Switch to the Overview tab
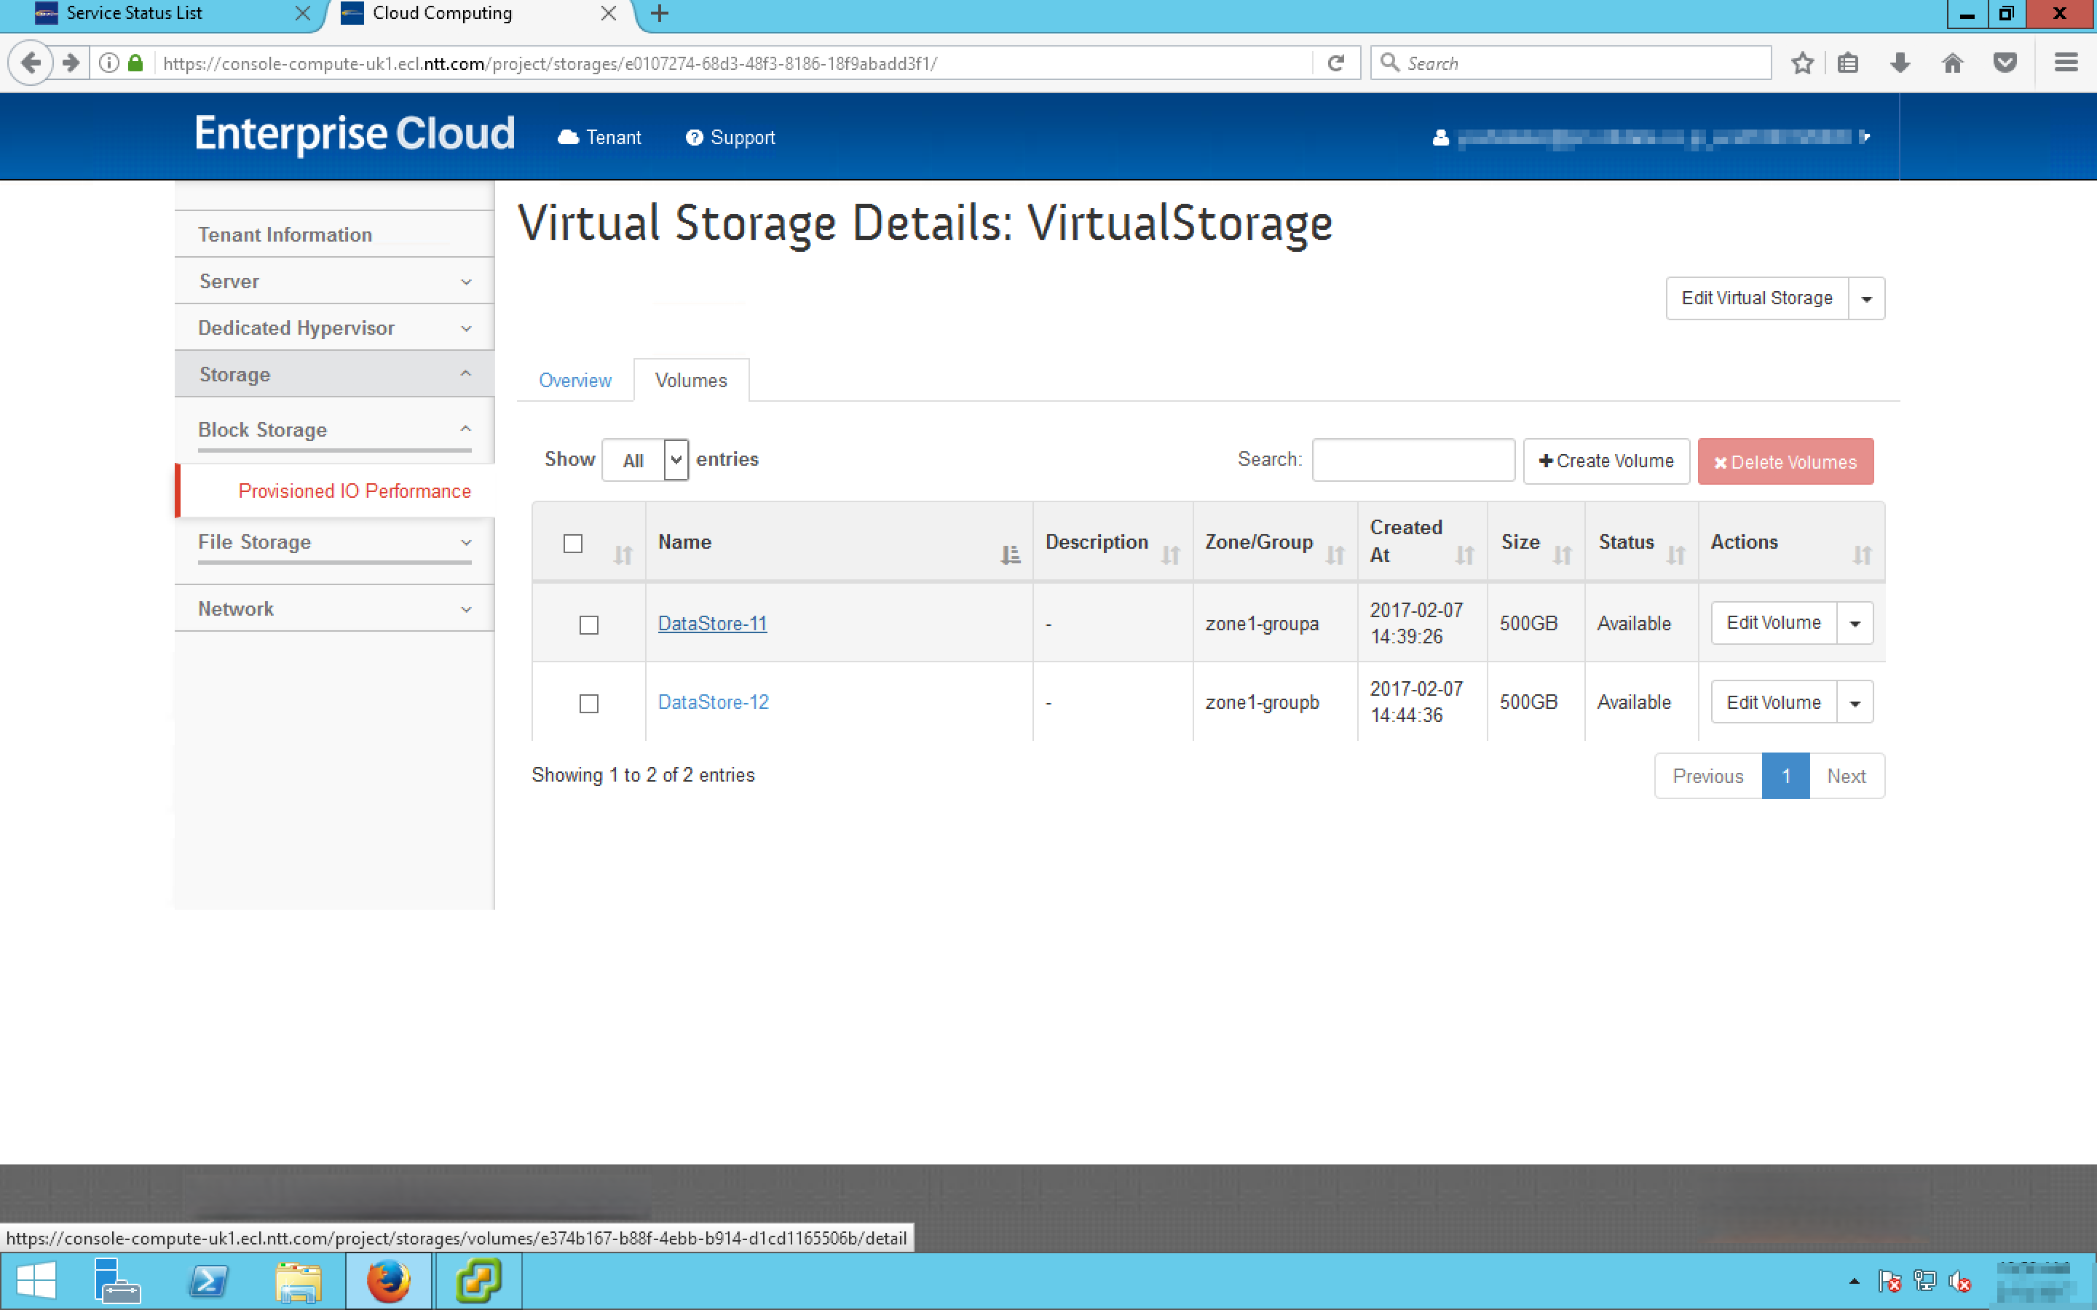 (x=574, y=381)
